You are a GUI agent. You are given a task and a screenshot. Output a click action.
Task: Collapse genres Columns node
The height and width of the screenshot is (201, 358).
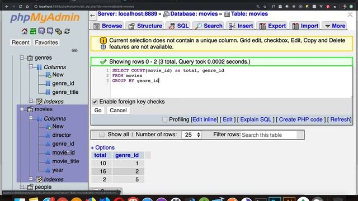click(x=31, y=66)
